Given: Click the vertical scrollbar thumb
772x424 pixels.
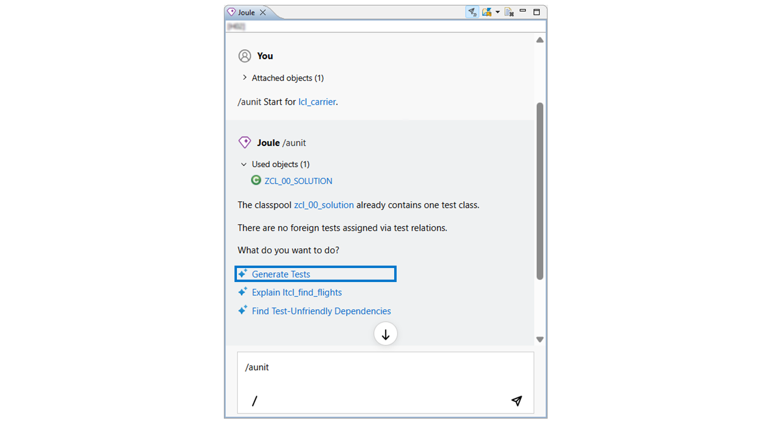Looking at the screenshot, I should pos(540,191).
